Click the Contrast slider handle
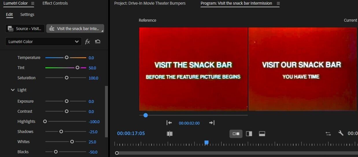The height and width of the screenshot is (157, 358). 67,111
